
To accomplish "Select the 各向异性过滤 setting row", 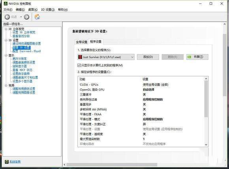I will click(141, 100).
